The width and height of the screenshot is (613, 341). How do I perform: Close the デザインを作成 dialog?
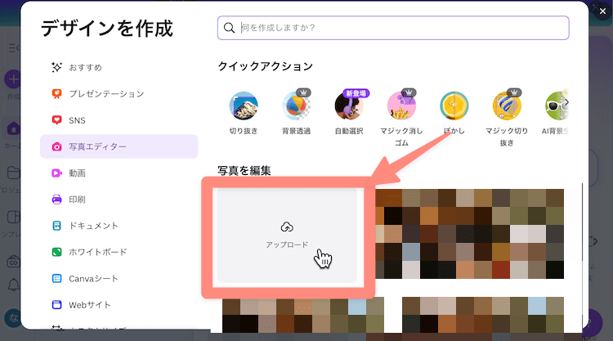(x=602, y=11)
